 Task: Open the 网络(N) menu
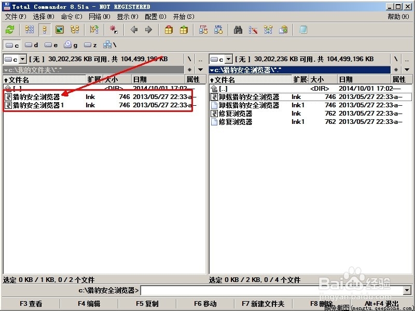click(x=100, y=17)
